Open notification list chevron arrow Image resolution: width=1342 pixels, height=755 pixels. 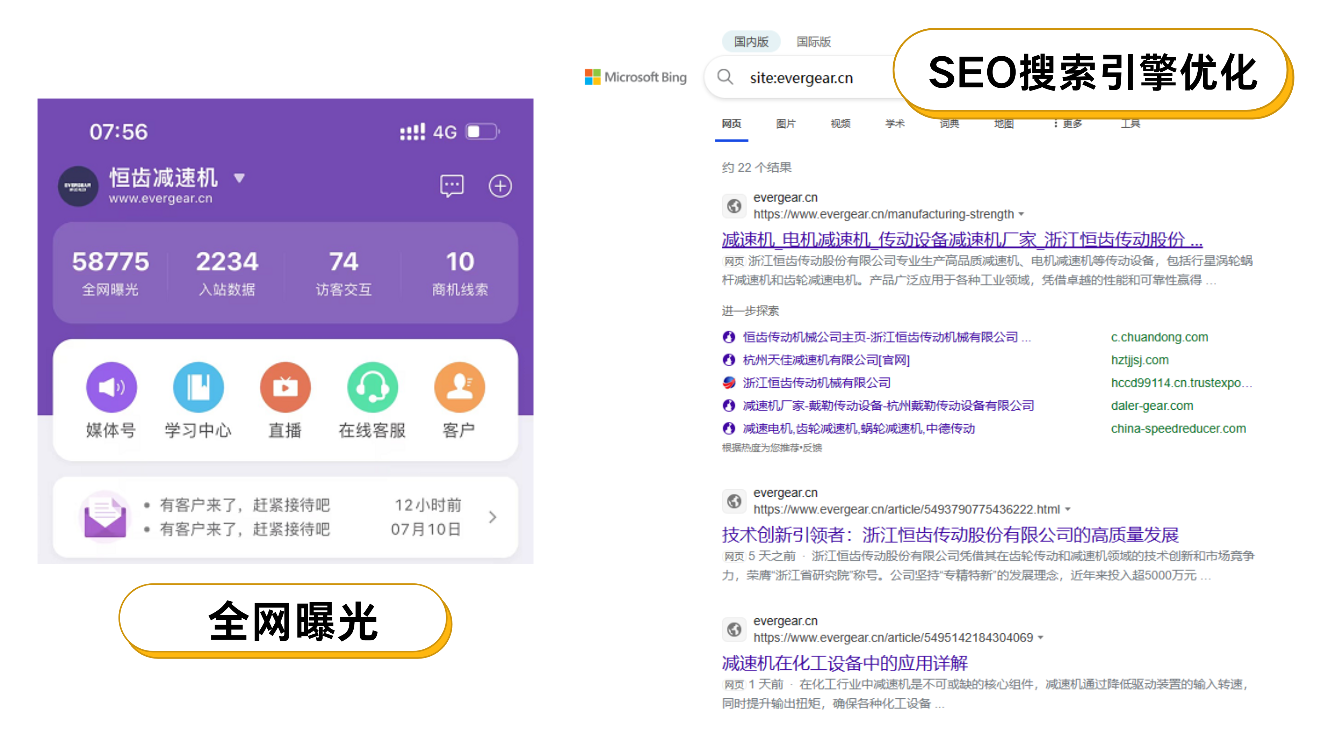click(x=493, y=517)
